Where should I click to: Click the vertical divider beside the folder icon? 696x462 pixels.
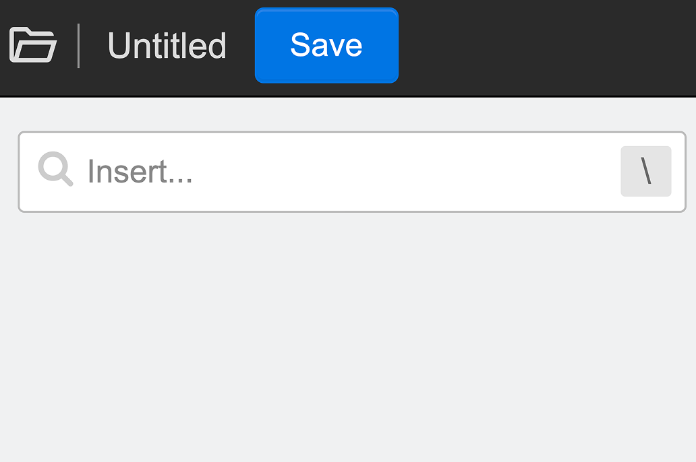78,46
